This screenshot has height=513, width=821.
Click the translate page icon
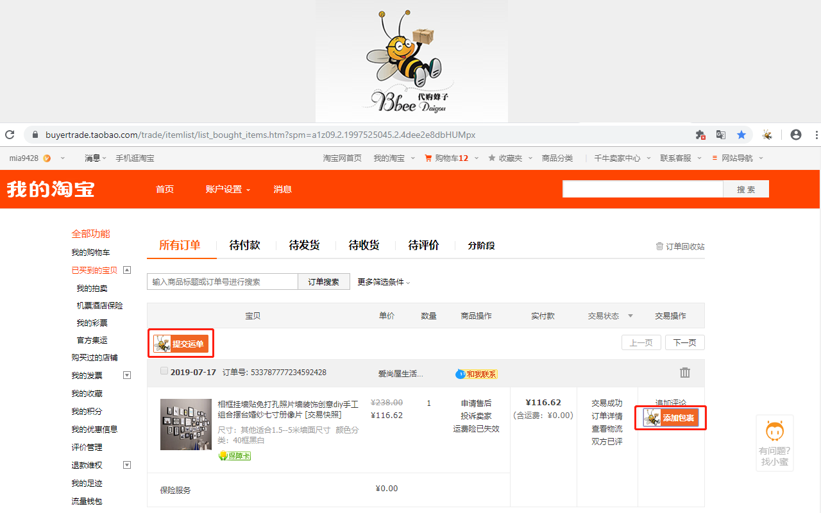721,135
